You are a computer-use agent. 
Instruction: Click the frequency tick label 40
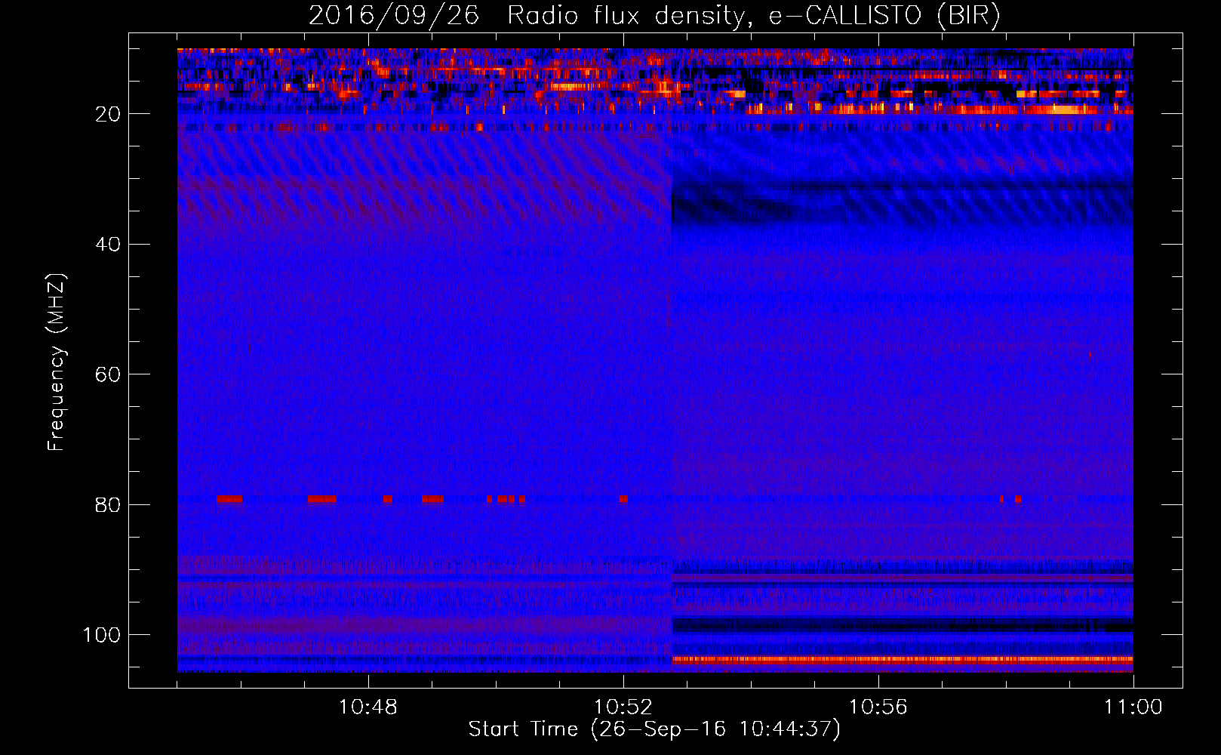coord(108,245)
